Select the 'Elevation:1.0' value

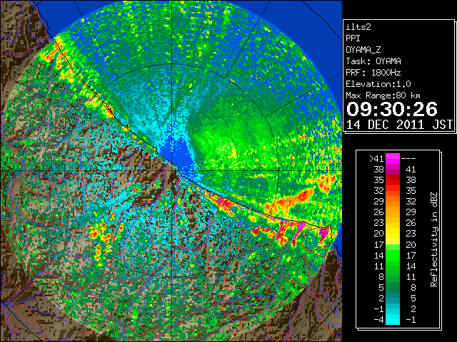[378, 84]
